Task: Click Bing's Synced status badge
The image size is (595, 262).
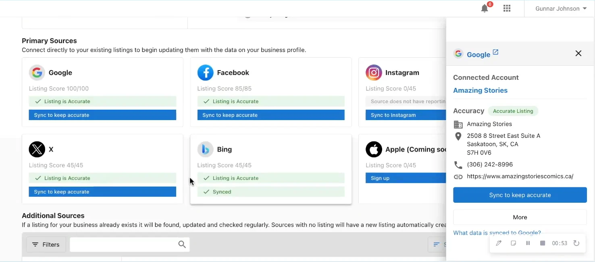Action: pos(271,191)
